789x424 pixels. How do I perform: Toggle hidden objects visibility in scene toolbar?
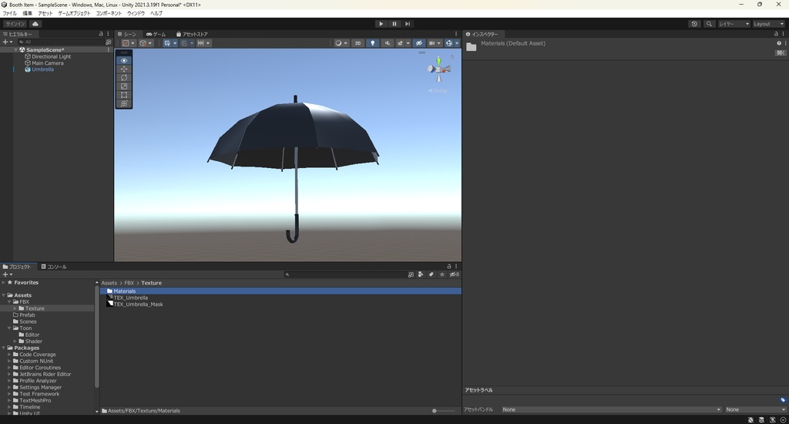(x=418, y=43)
